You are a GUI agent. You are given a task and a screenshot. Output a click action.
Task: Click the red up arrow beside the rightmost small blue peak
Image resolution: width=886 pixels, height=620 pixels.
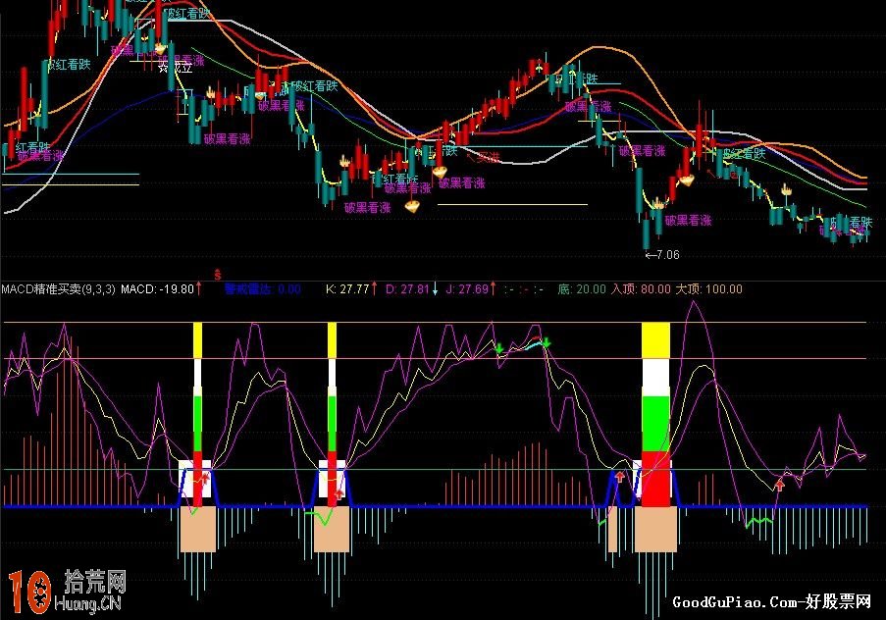[620, 477]
